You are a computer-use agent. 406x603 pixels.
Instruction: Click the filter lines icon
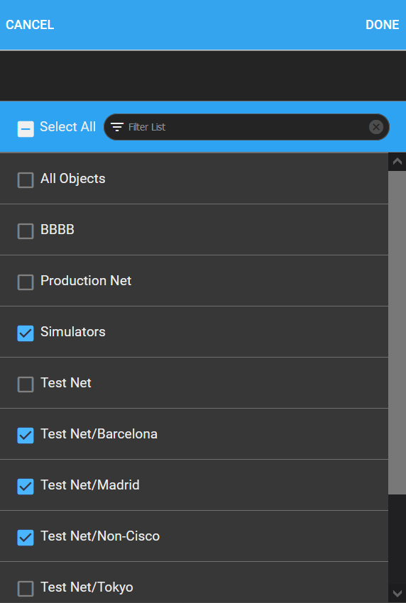coord(117,127)
